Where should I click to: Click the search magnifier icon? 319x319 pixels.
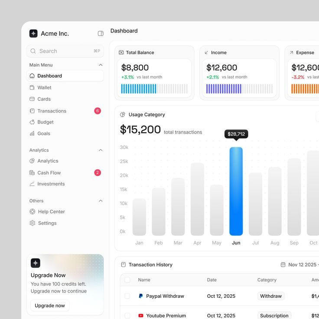pos(33,51)
